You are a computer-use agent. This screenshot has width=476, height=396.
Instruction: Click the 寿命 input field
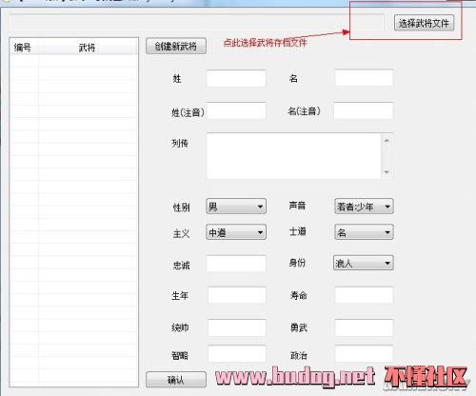click(x=364, y=295)
